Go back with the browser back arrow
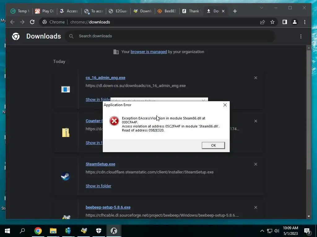Image resolution: width=317 pixels, height=237 pixels. 12,22
